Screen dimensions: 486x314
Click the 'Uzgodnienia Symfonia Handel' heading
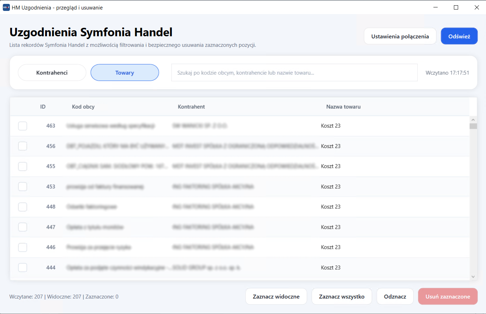[91, 32]
